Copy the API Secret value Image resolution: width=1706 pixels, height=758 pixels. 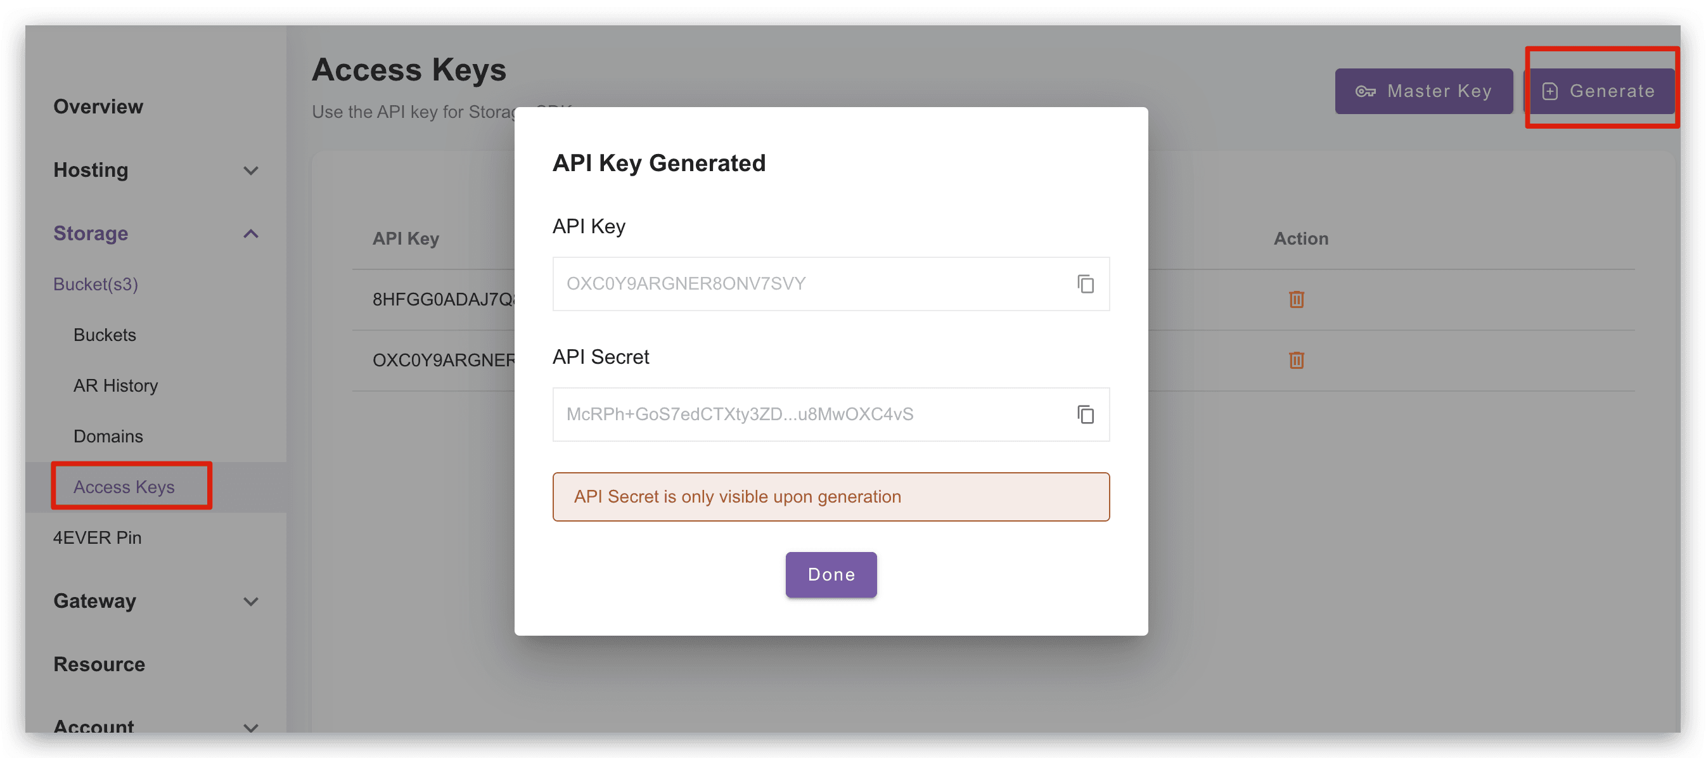[x=1085, y=414]
